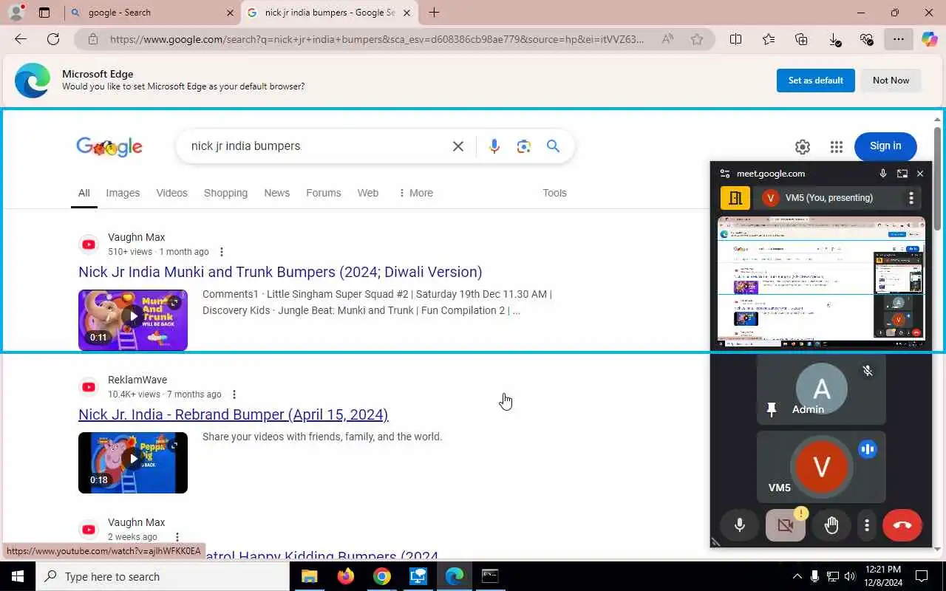The width and height of the screenshot is (946, 591).
Task: Click the browser back arrow
Action: click(x=21, y=39)
